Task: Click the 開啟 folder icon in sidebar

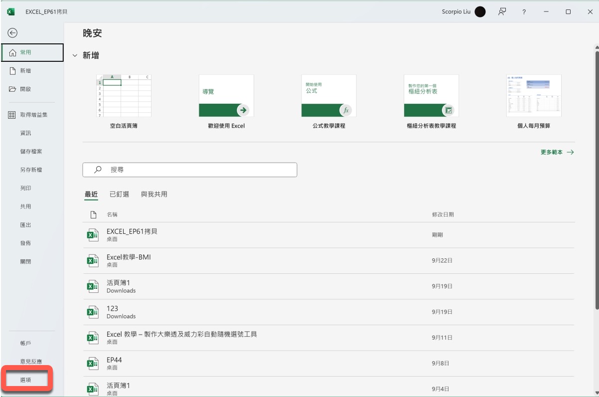Action: click(x=12, y=89)
